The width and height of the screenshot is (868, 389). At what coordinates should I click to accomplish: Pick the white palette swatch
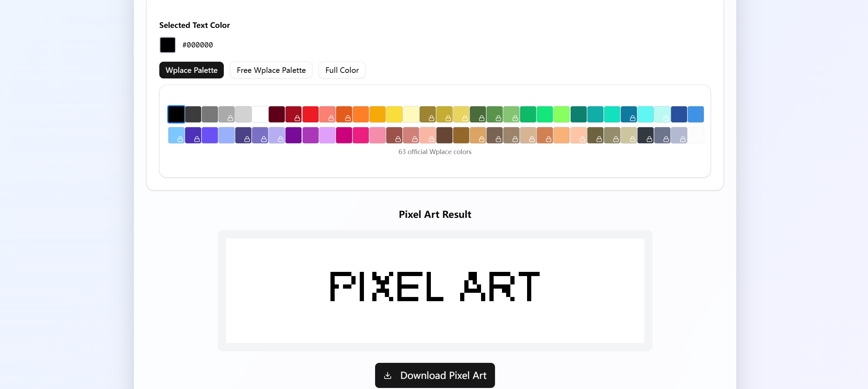click(260, 114)
